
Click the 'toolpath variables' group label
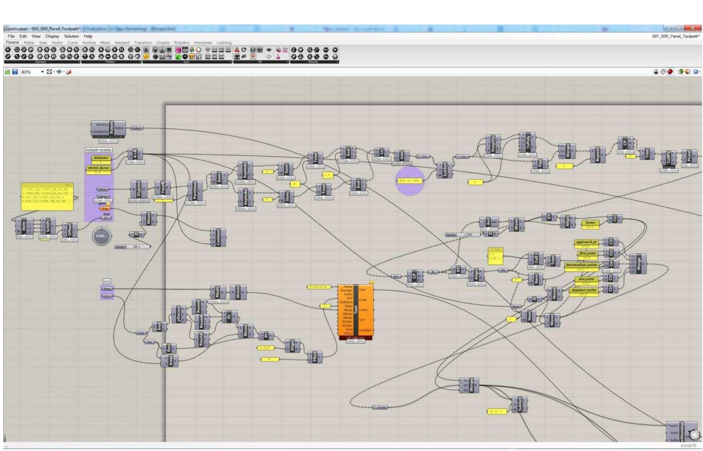coord(98,150)
